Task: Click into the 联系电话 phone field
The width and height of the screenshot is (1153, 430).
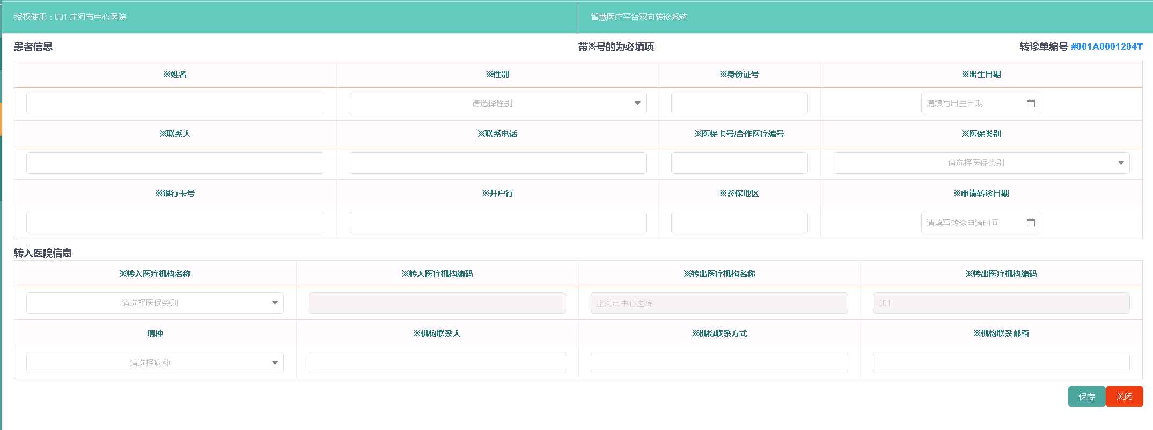Action: (497, 163)
